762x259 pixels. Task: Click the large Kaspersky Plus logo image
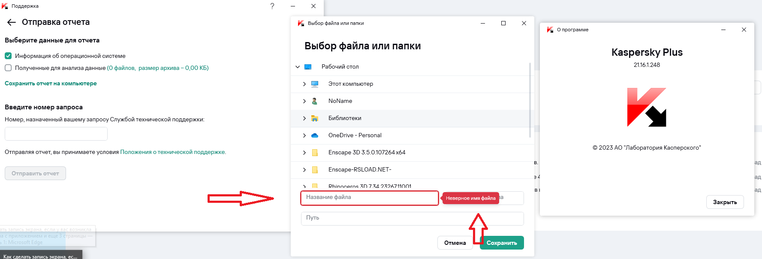tap(647, 107)
